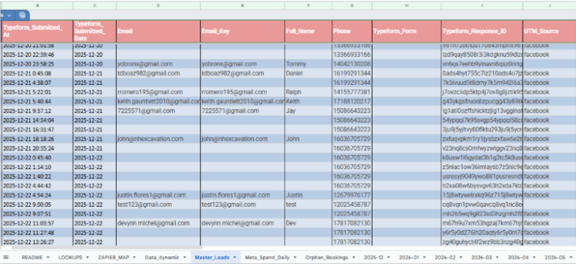Click the UTM_Source header cell
This screenshot has width=576, height=264.
tap(548, 31)
